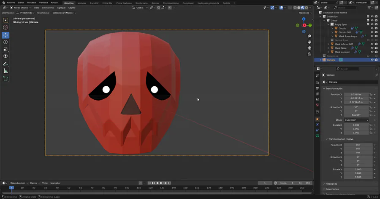Screen dimensions: 380x199
Task: Open the Object Constraints properties tab
Action: pos(317,130)
